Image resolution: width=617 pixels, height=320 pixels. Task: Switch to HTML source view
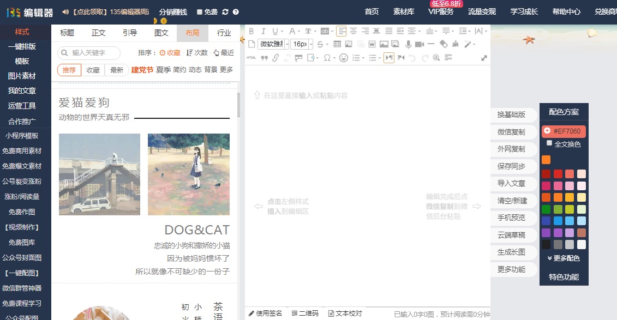[x=251, y=58]
